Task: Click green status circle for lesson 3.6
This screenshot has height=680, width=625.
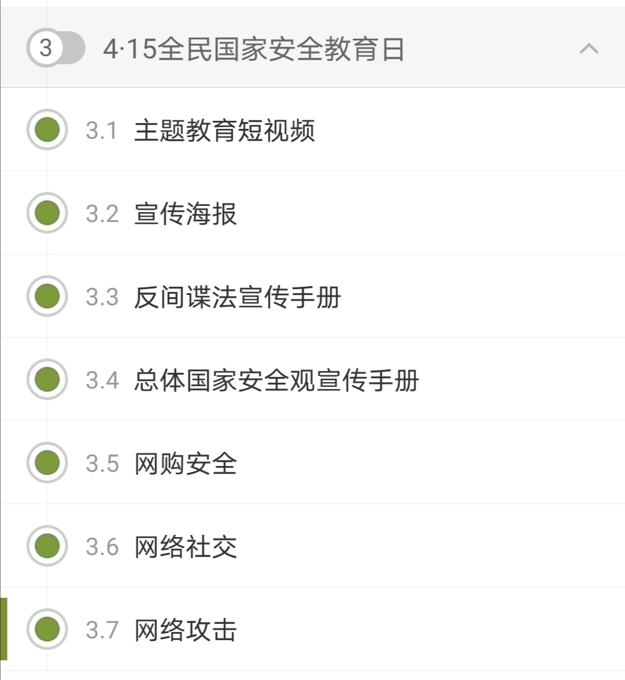Action: click(x=47, y=546)
